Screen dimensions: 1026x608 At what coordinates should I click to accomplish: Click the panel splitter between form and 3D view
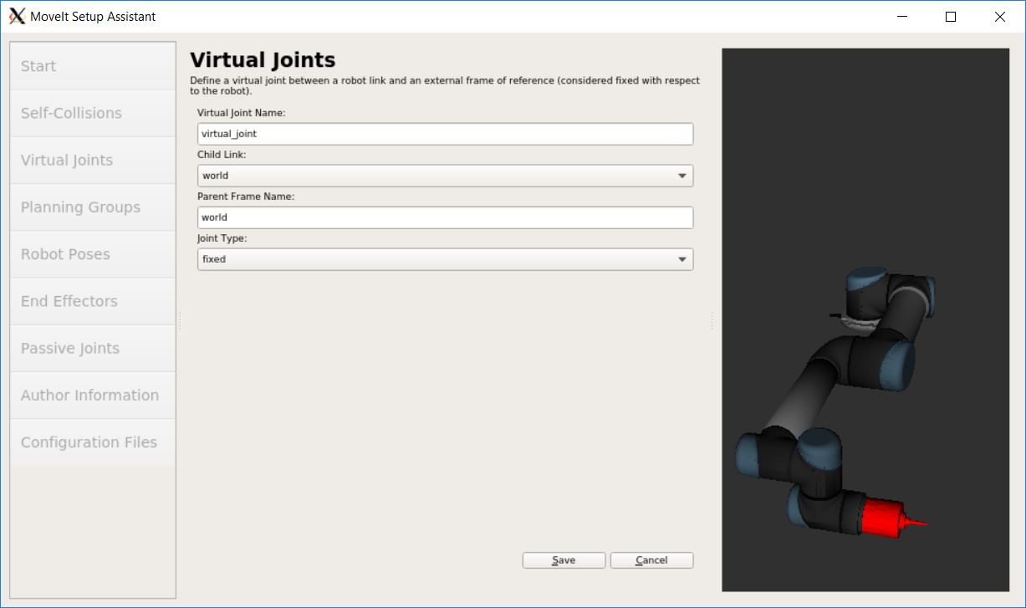tap(712, 319)
